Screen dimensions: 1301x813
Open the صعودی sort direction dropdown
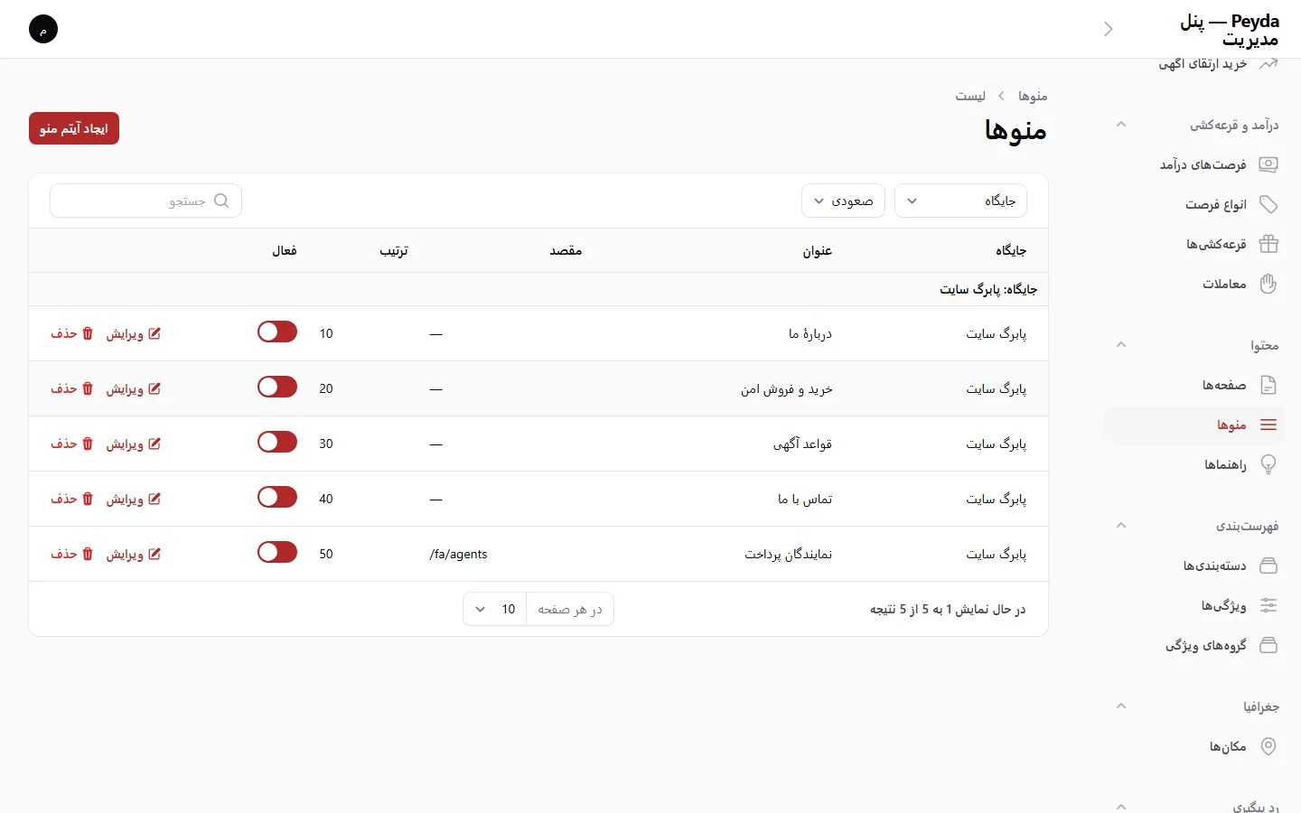pyautogui.click(x=843, y=201)
